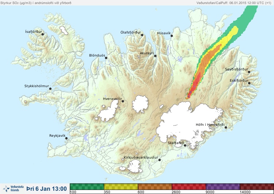274x194 pixels.
Task: Click the 'Hveravellir' map label
Action: [113, 99]
